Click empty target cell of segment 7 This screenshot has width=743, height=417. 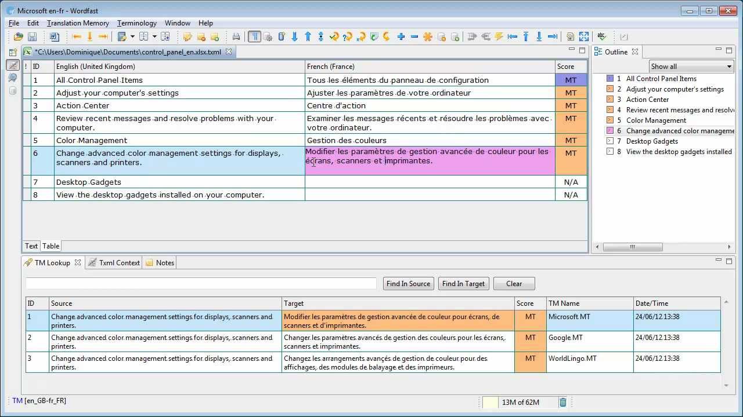(430, 182)
